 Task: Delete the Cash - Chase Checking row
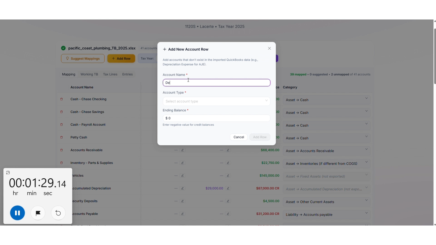[61, 99]
